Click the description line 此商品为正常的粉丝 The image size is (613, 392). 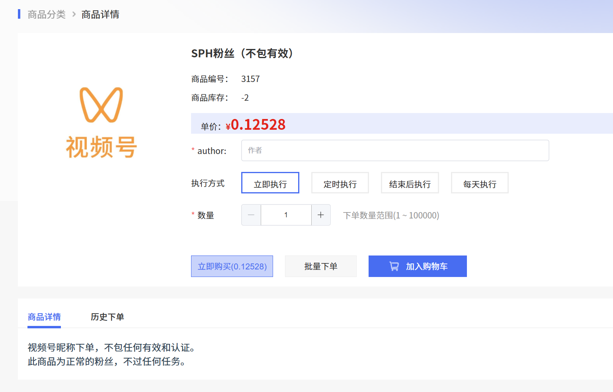pos(107,361)
